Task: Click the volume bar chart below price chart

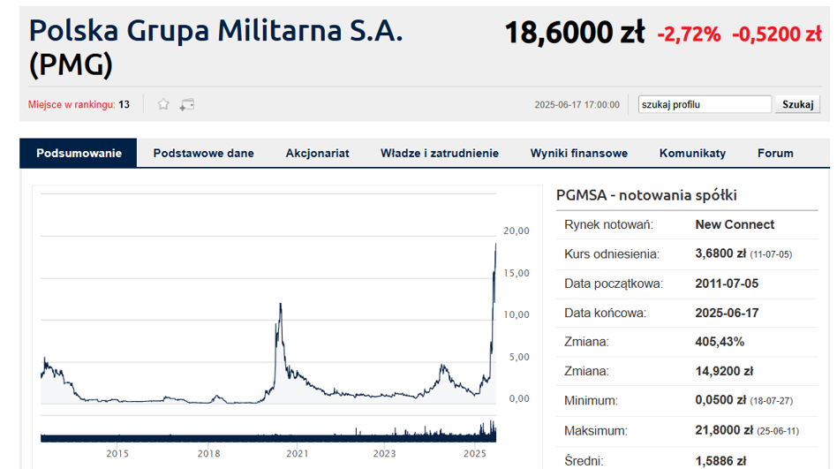Action: click(268, 430)
